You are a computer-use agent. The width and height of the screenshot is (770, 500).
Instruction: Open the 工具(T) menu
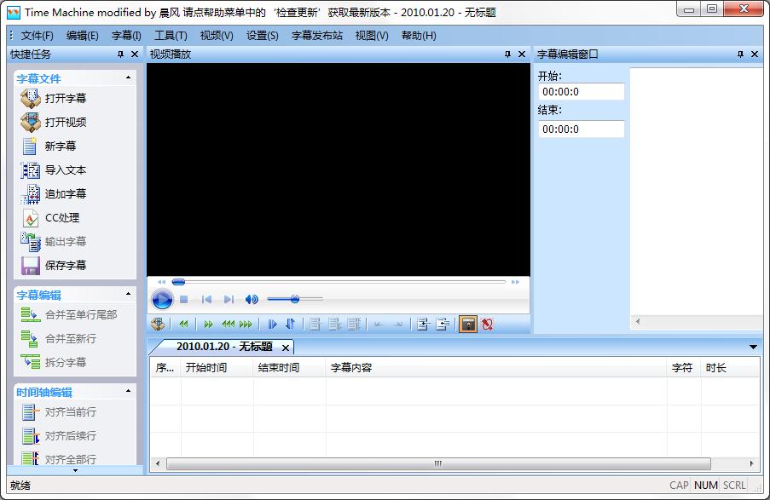(x=171, y=36)
